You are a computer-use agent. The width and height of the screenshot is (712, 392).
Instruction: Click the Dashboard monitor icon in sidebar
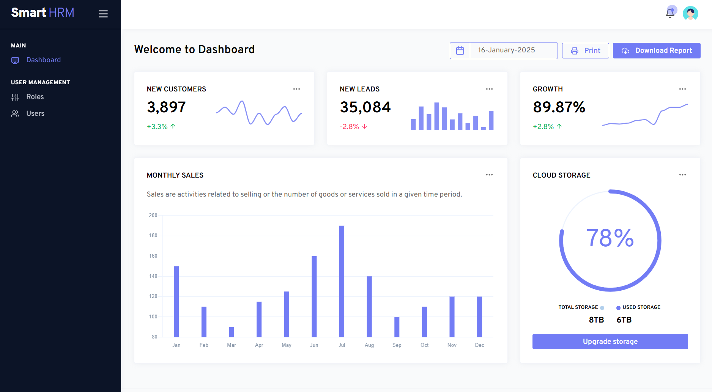click(15, 60)
